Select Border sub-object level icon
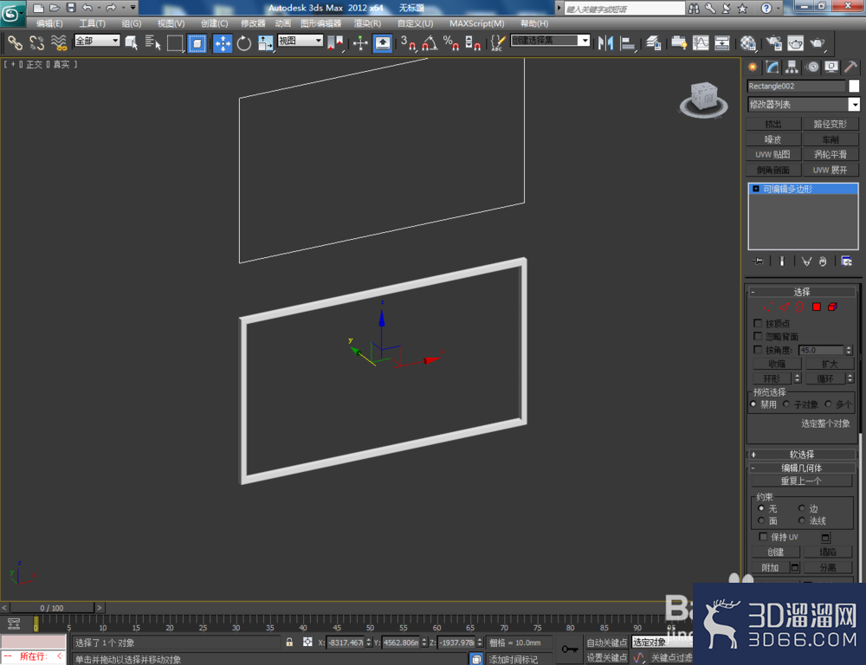This screenshot has width=866, height=665. [799, 307]
